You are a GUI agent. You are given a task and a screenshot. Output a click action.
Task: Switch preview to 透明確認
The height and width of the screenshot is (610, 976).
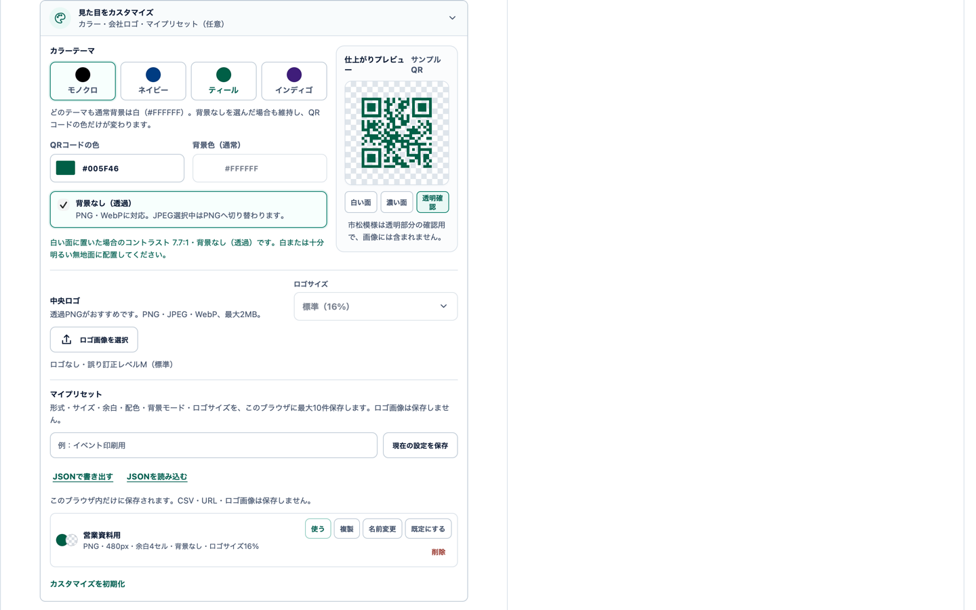432,202
